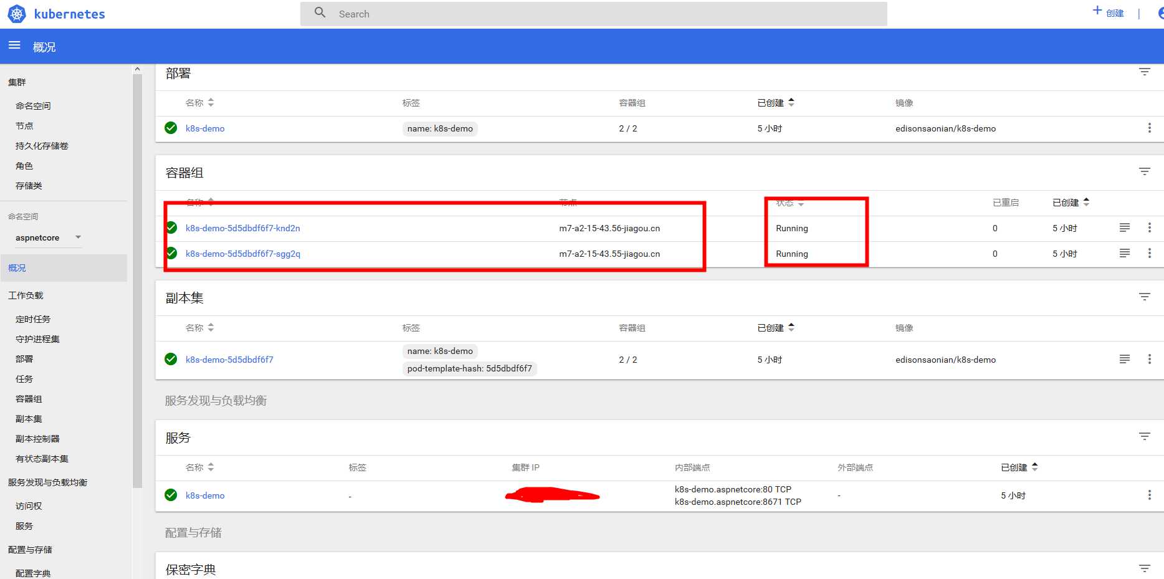This screenshot has width=1164, height=579.
Task: Click the 配置与存储 sidebar heading
Action: (x=30, y=550)
